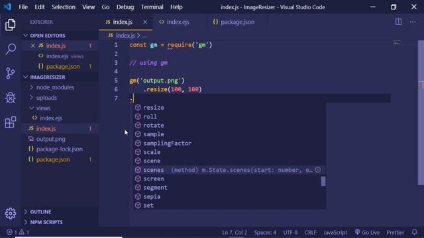
Task: Open index.ejs under views folder
Action: point(60,118)
